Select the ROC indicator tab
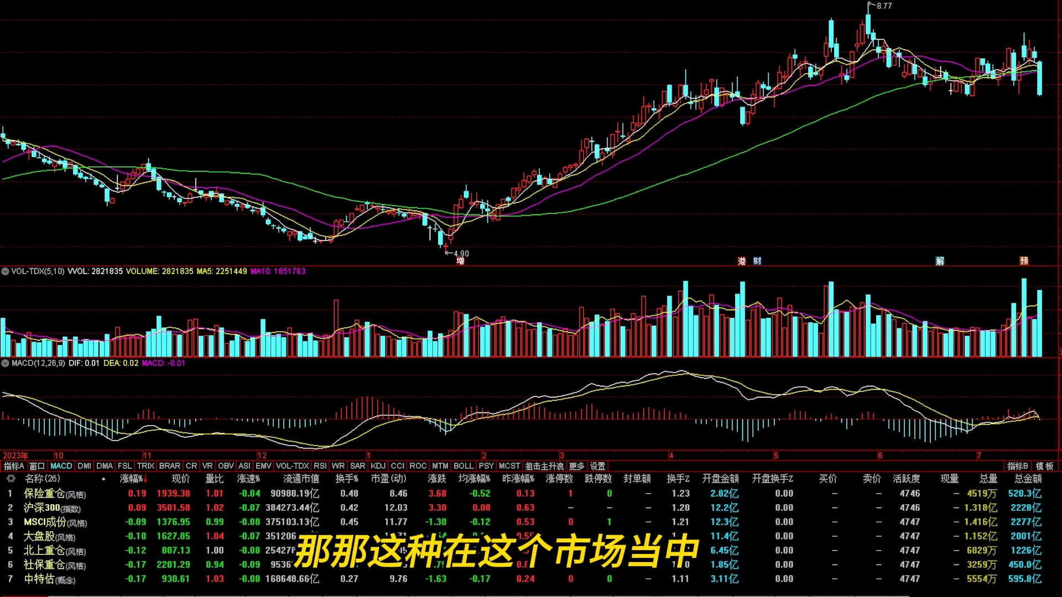The height and width of the screenshot is (597, 1062). tap(418, 466)
